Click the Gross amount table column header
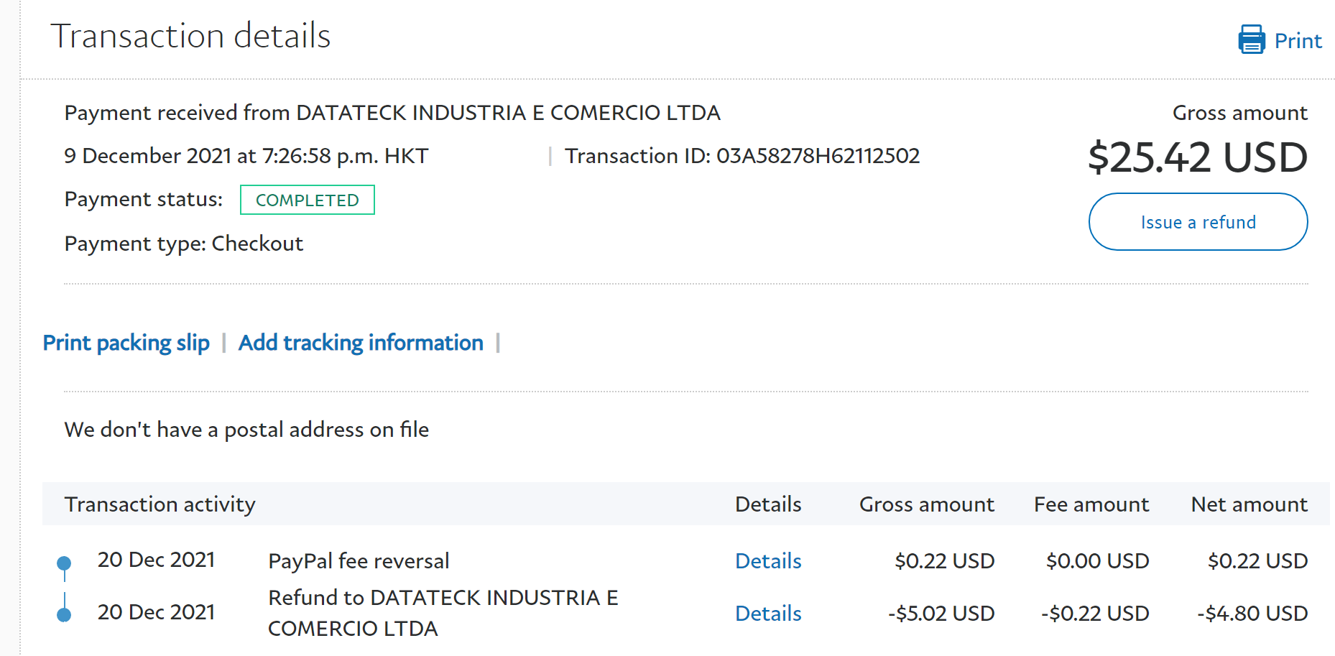This screenshot has height=656, width=1335. 926,504
